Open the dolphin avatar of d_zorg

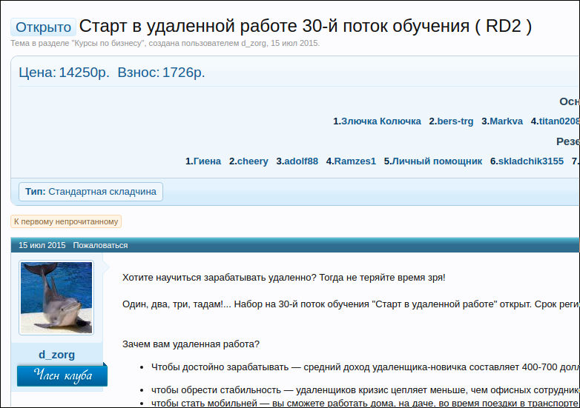(56, 298)
